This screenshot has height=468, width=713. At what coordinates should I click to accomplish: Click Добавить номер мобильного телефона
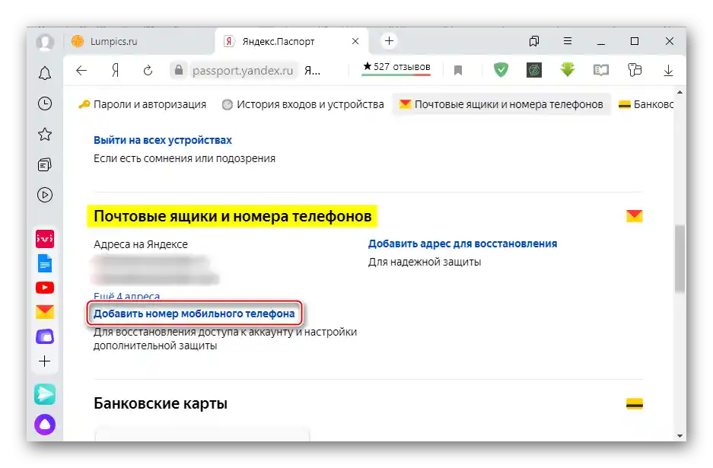point(194,314)
